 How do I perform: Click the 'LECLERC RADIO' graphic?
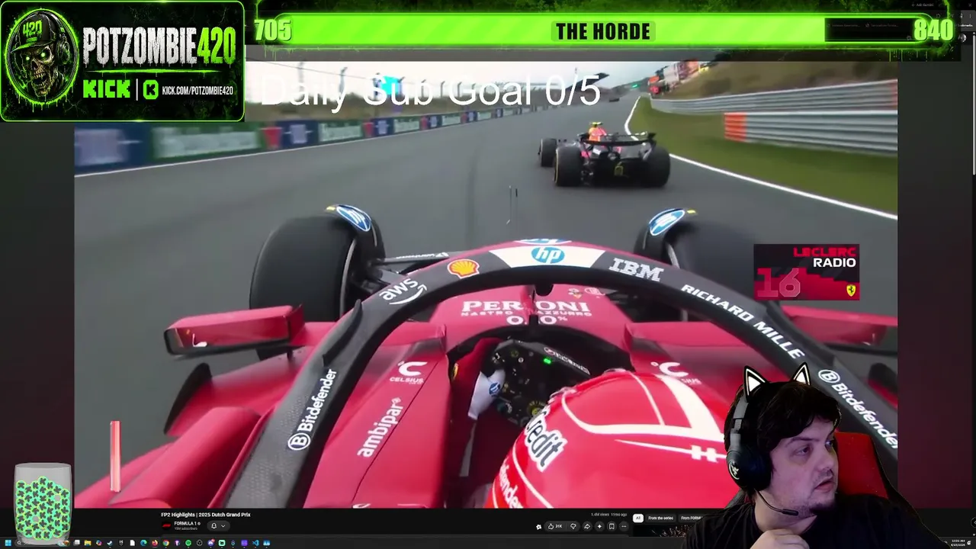806,272
